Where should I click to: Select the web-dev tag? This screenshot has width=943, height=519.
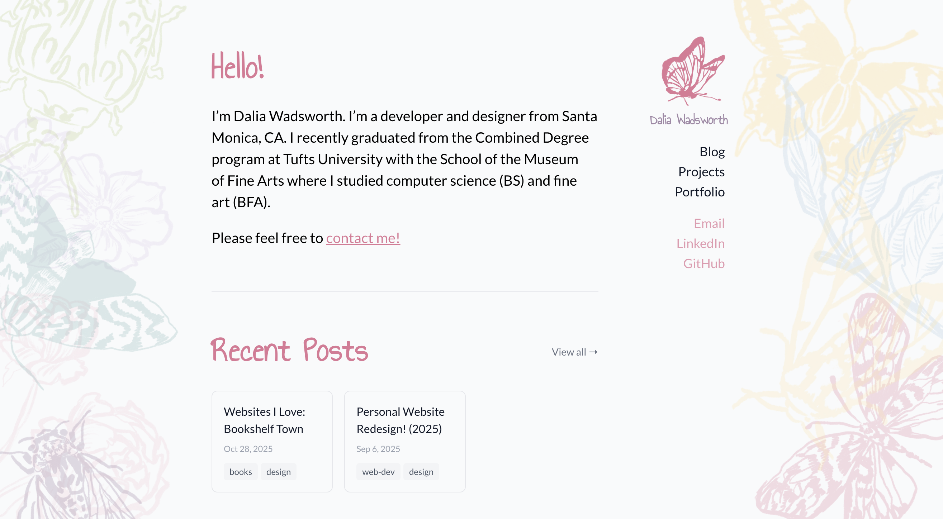coord(378,472)
